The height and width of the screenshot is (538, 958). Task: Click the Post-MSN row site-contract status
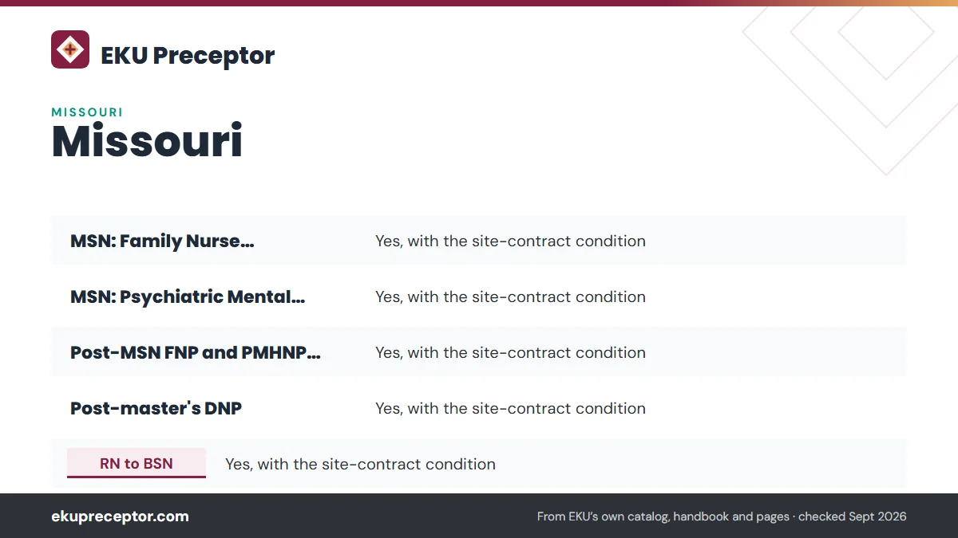coord(510,352)
